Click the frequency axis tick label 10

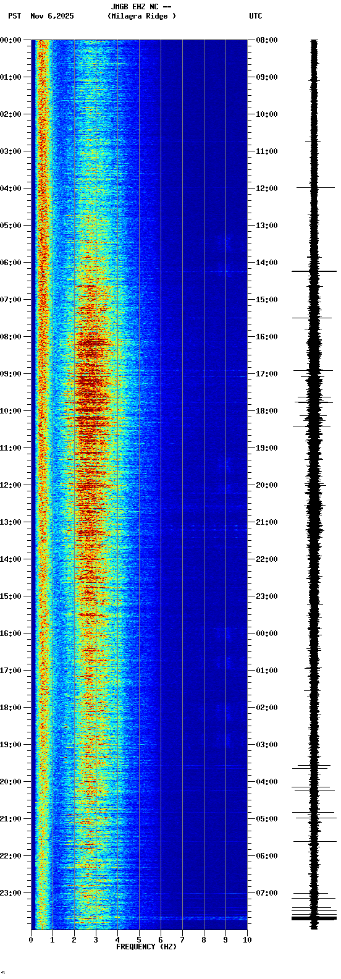(247, 940)
